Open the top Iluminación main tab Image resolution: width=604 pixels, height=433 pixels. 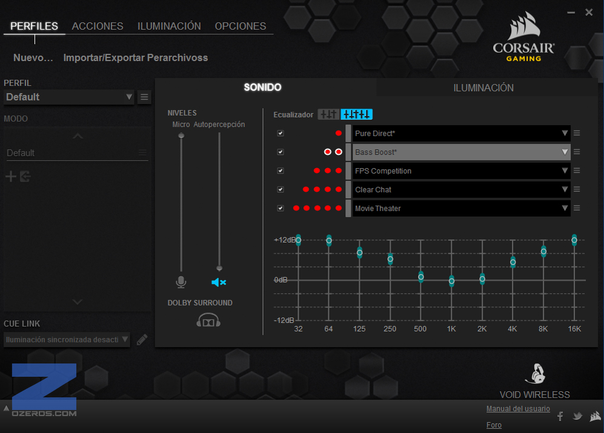pyautogui.click(x=169, y=26)
